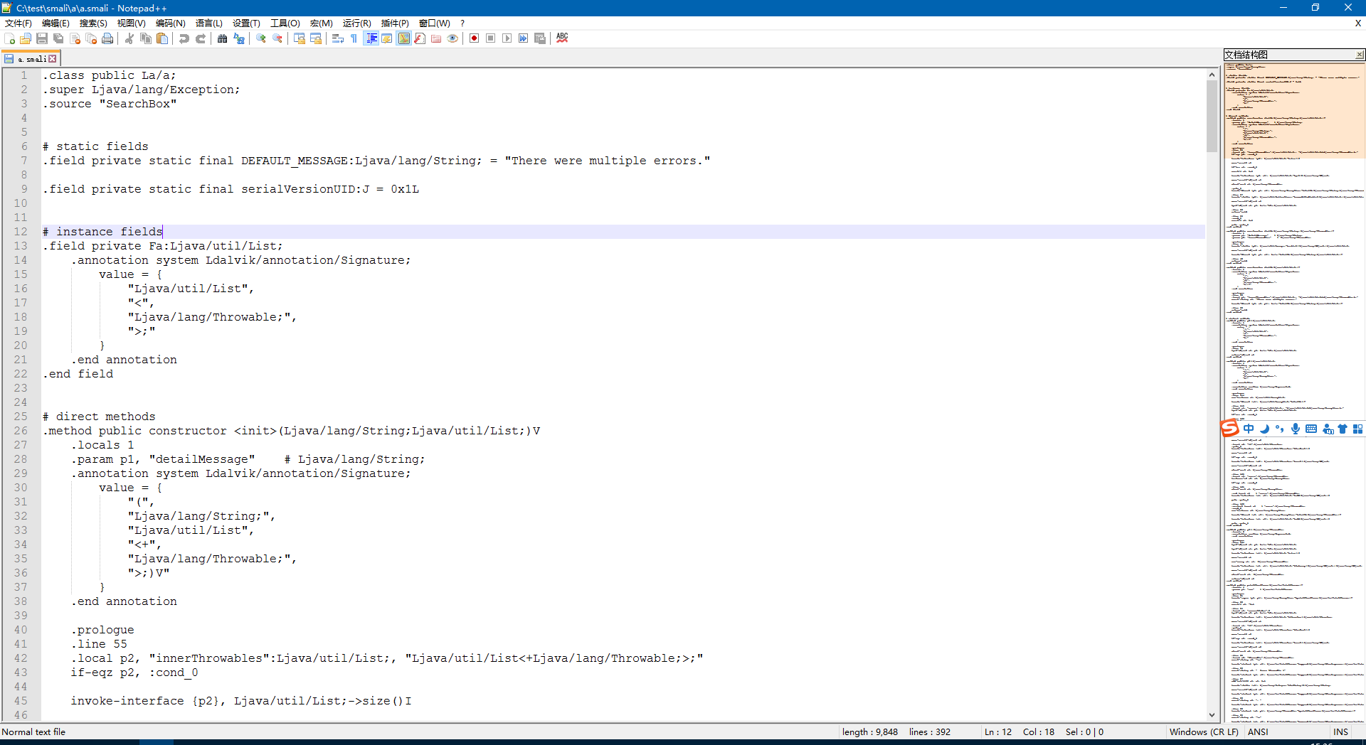Toggle full/half-width mode with the moon icon
This screenshot has width=1366, height=745.
click(1264, 428)
